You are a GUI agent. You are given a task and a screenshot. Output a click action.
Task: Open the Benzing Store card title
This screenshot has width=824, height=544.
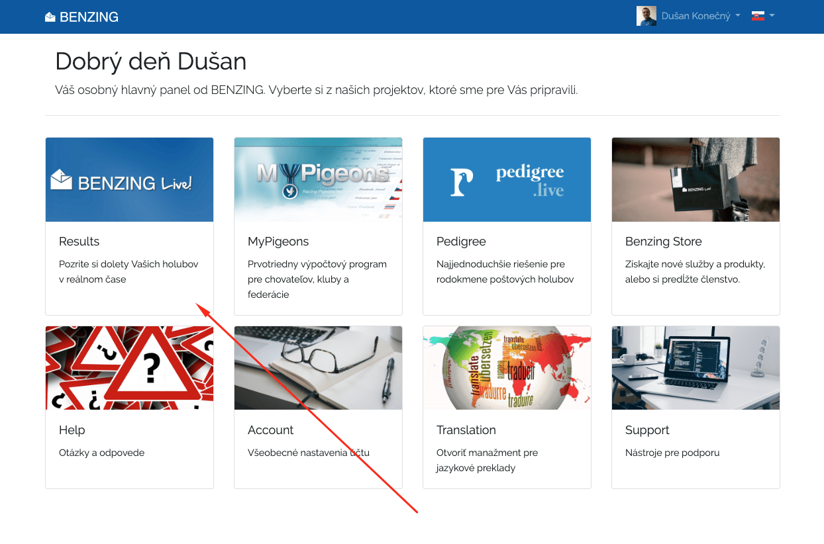pos(664,242)
